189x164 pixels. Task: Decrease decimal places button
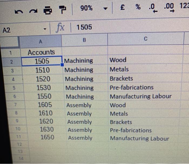pyautogui.click(x=153, y=8)
